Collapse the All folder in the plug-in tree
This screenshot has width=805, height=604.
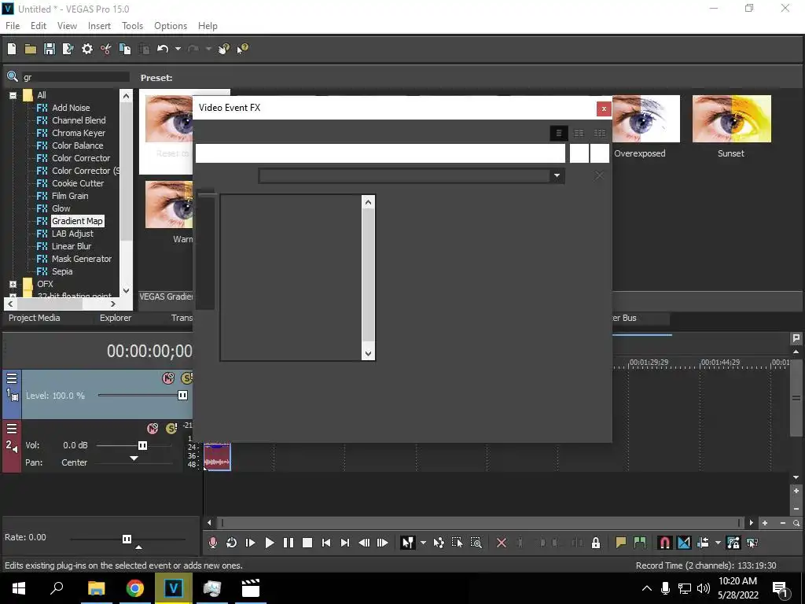click(13, 95)
